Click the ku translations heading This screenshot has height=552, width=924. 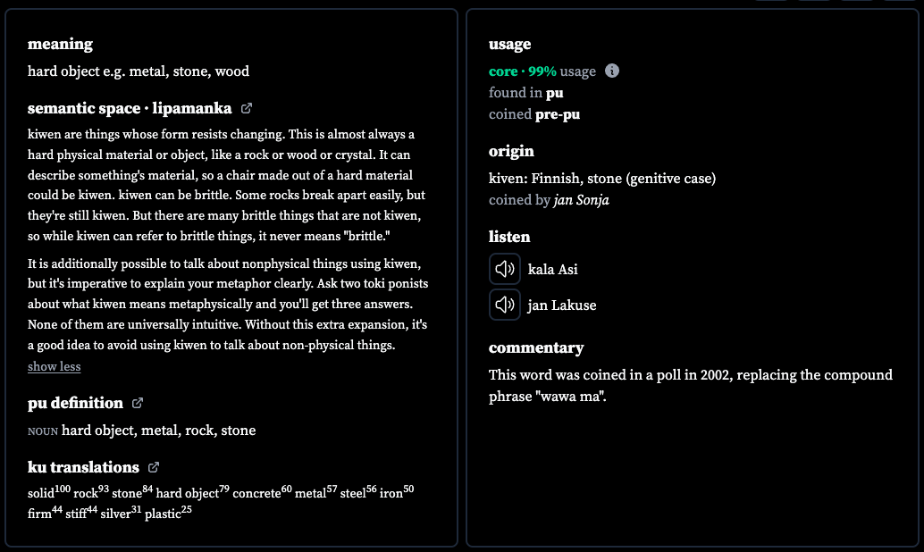pos(83,467)
